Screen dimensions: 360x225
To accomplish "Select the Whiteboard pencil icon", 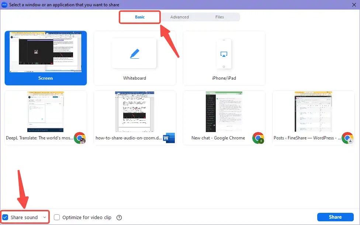I will 134,53.
